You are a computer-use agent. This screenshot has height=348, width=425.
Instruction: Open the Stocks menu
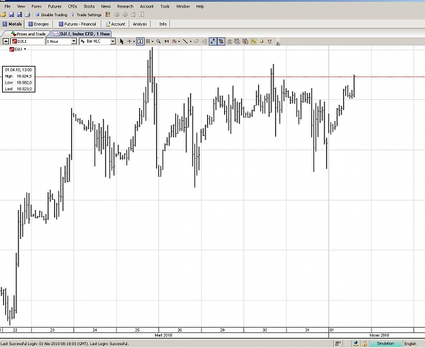[x=89, y=6]
